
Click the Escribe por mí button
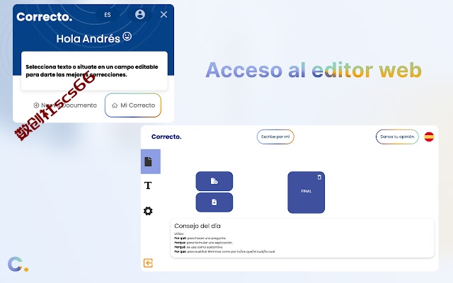coord(275,137)
